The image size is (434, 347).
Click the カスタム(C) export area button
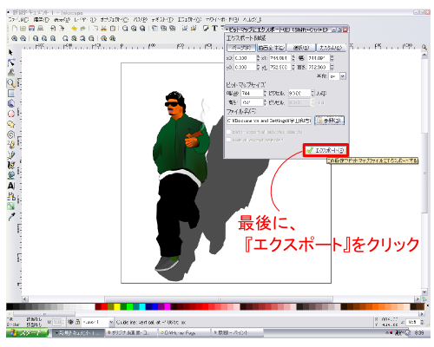click(331, 48)
